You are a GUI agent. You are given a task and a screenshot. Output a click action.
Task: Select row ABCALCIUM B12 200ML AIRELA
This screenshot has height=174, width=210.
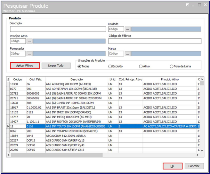pos(103,136)
